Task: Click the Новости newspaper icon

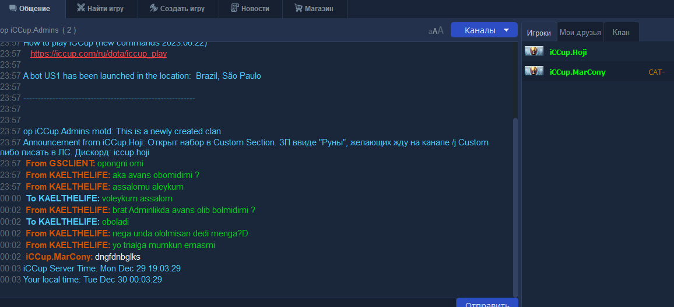Action: 235,9
